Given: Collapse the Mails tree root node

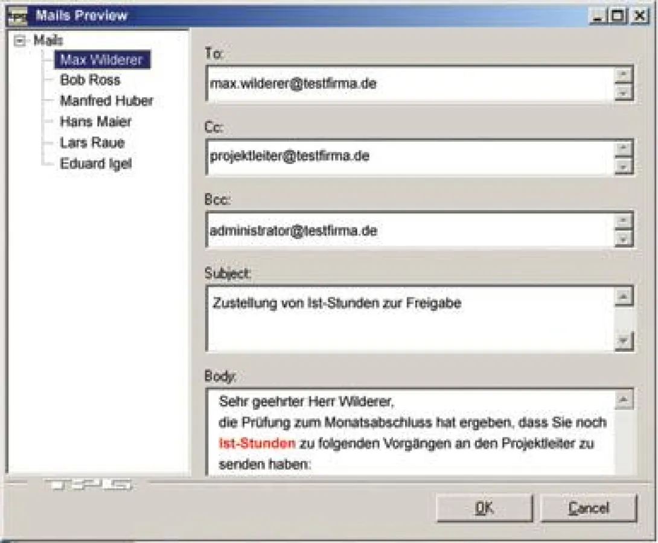Looking at the screenshot, I should pyautogui.click(x=20, y=40).
